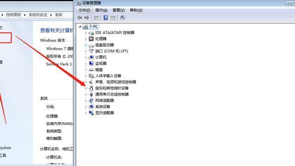The height and width of the screenshot is (166, 295).
Task: Click the 端口 (COM 和 LPT) icon
Action: (x=91, y=51)
